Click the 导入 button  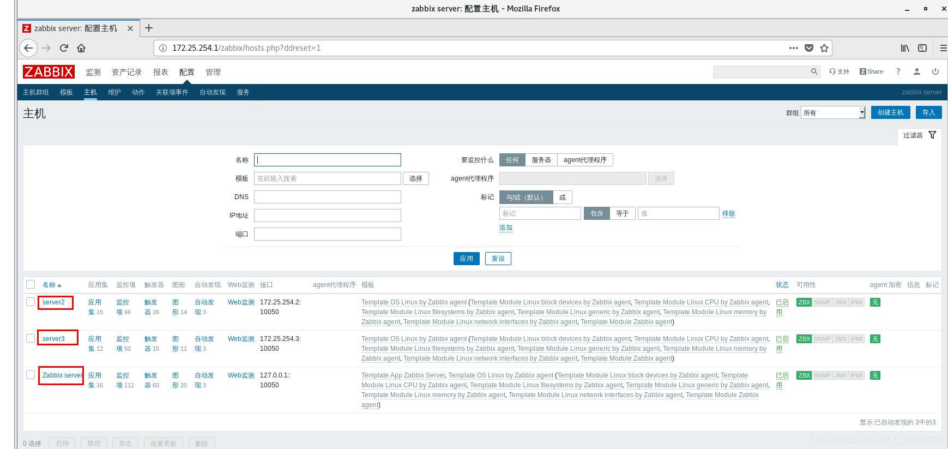point(929,112)
